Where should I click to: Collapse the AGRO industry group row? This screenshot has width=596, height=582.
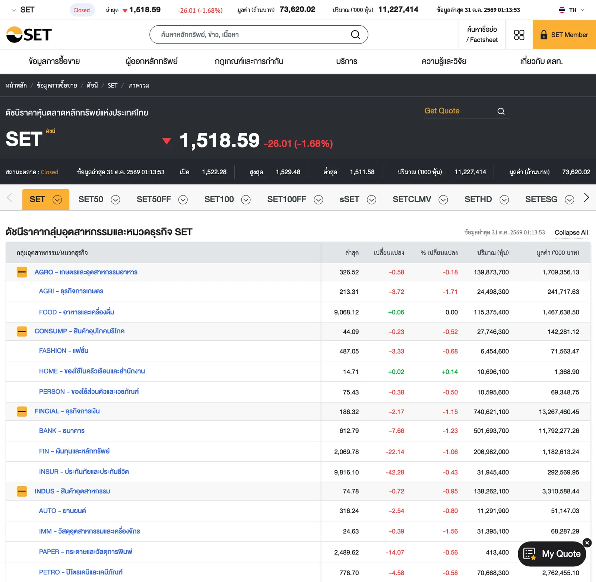[x=22, y=272]
